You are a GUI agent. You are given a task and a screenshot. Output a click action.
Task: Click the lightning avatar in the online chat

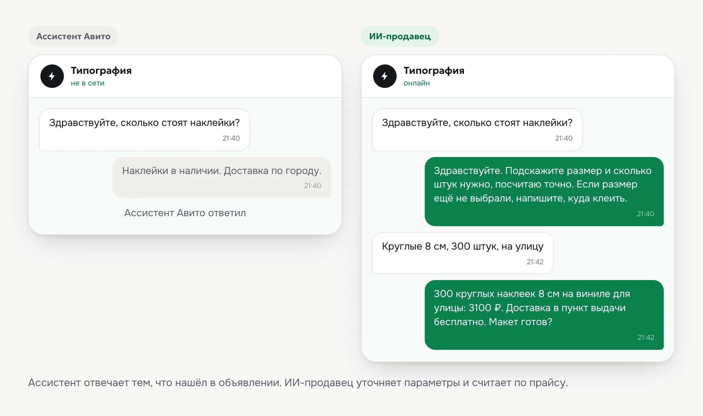[385, 76]
